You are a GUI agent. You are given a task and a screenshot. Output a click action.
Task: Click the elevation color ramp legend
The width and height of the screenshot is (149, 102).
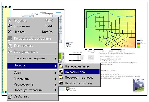(x=138, y=45)
